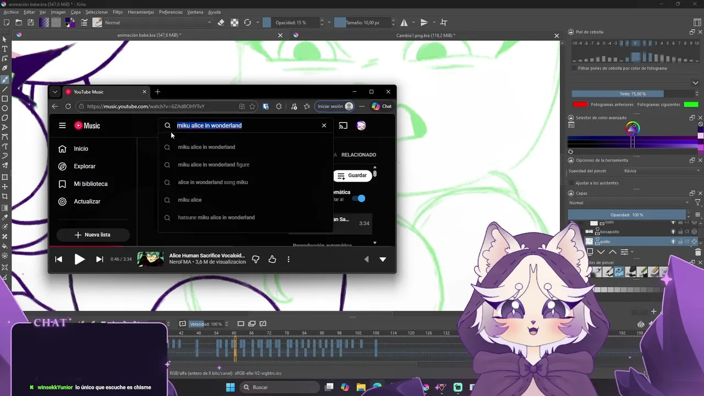This screenshot has width=704, height=396.
Task: Open 'Mi biblioteca' in the sidebar
Action: tap(90, 184)
